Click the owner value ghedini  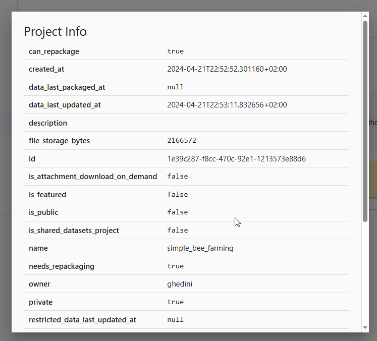180,284
